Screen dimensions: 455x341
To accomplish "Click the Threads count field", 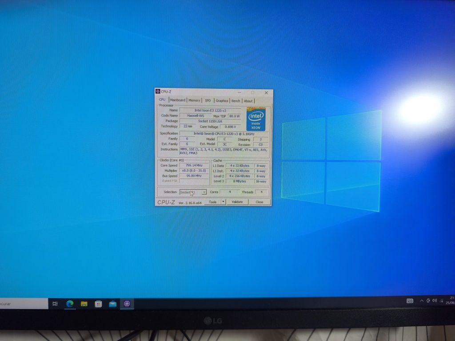I will [x=261, y=192].
